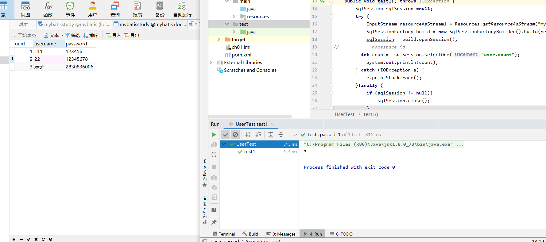Expand the target folder

(219, 39)
